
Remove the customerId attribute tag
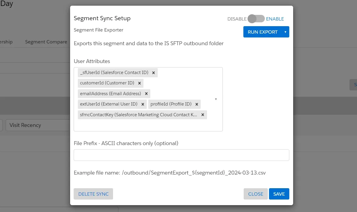point(139,83)
